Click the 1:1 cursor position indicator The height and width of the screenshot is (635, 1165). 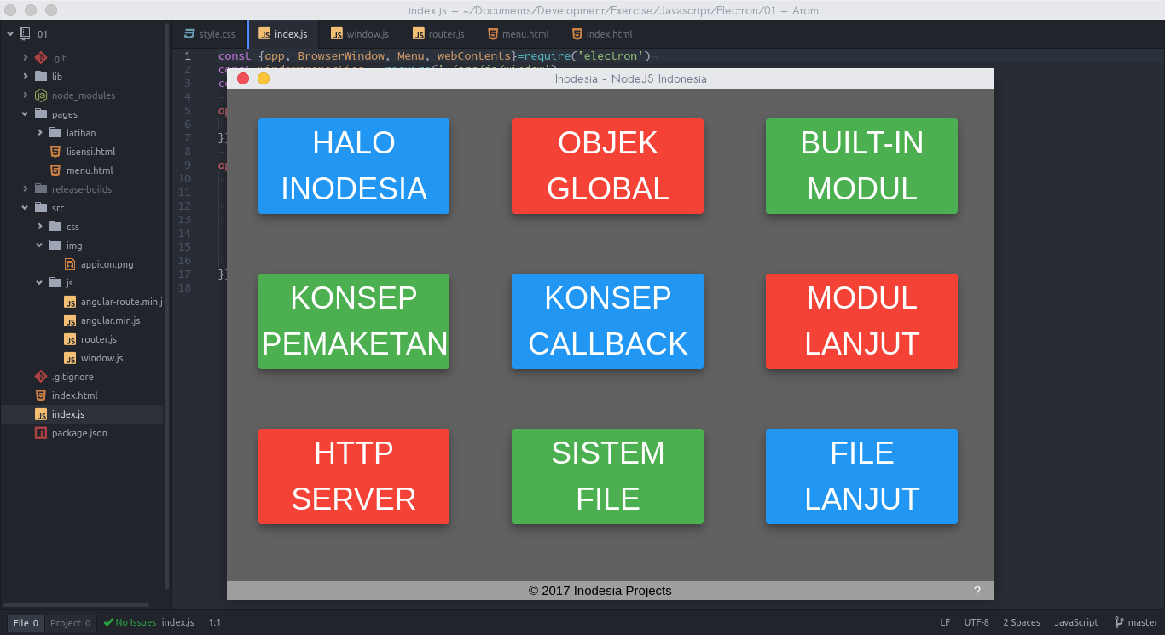tap(215, 622)
